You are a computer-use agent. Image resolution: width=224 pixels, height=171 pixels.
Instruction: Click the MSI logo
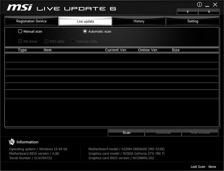[20, 7]
